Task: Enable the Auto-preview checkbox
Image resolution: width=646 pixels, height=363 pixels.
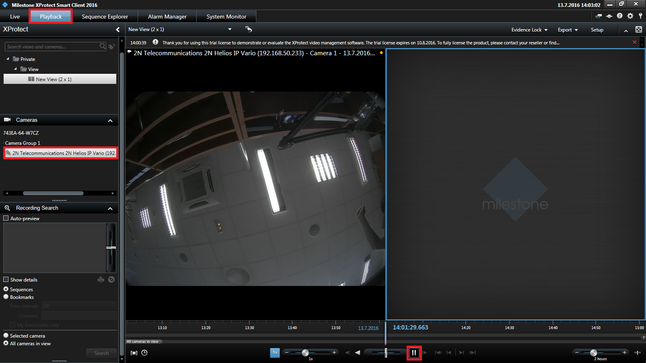Action: [6, 218]
